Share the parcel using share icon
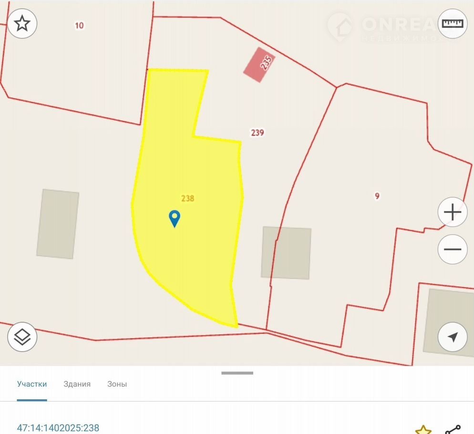Image resolution: width=474 pixels, height=434 pixels. click(x=453, y=429)
